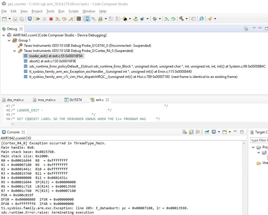The width and height of the screenshot is (268, 215).
Task: Open the Debug view menu triangle
Action: click(254, 28)
